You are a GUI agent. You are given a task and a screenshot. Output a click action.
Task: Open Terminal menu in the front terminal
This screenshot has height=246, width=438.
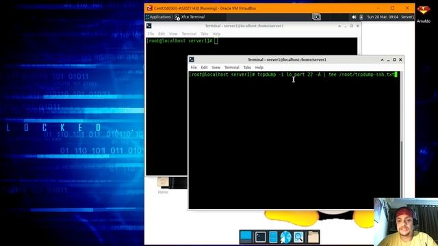coord(231,68)
